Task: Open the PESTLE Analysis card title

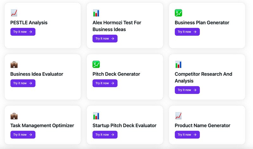Action: 29,23
